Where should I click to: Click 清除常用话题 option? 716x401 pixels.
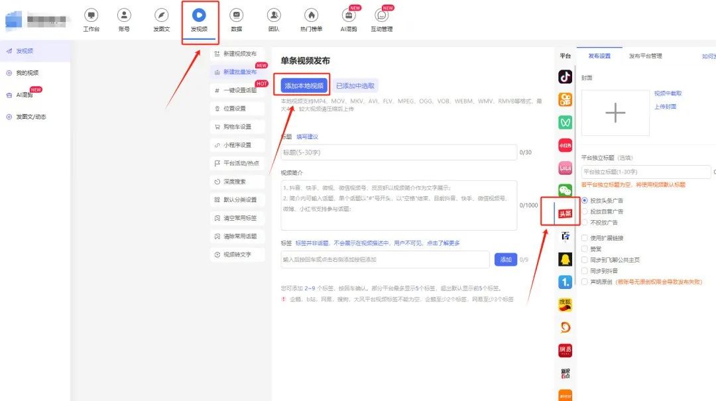tap(237, 236)
